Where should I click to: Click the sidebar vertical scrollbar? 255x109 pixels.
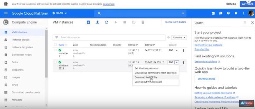pyautogui.click(x=46, y=54)
